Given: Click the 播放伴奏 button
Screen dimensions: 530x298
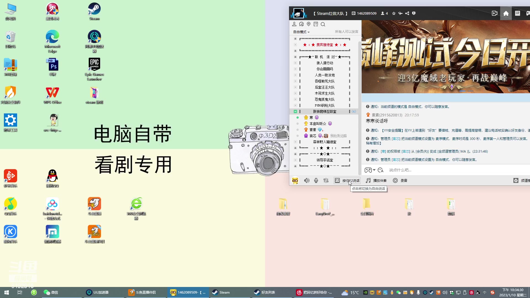Looking at the screenshot, I should point(376,180).
